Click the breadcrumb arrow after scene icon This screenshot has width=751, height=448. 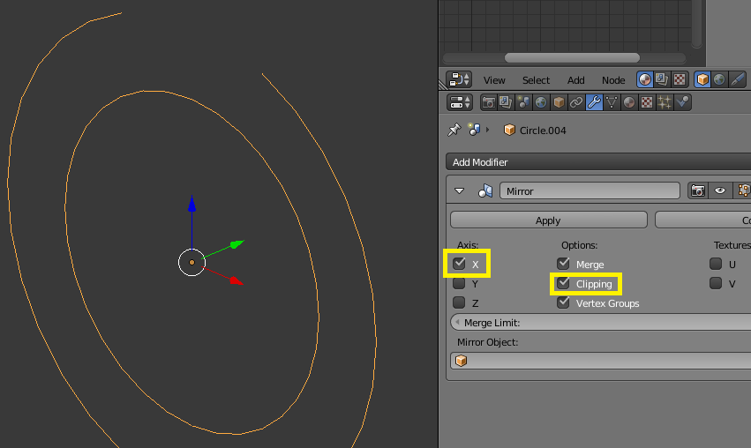click(487, 130)
